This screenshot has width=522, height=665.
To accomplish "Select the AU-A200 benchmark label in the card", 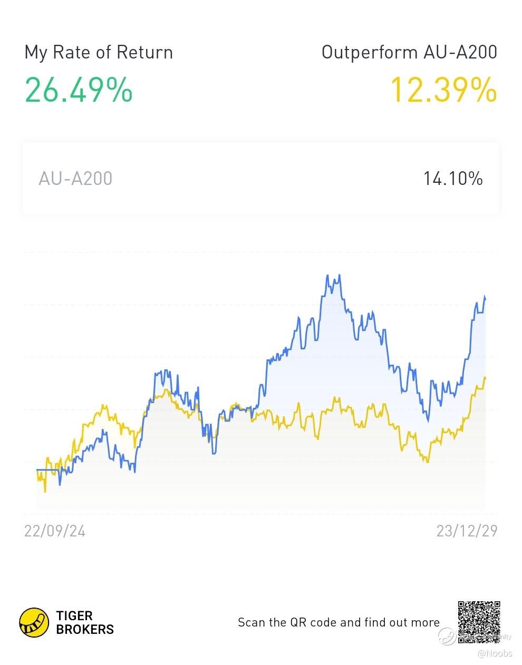I will [75, 179].
